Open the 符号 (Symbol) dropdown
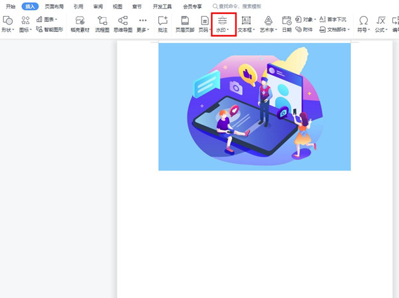Screen dimensions: 399x298 click(363, 30)
